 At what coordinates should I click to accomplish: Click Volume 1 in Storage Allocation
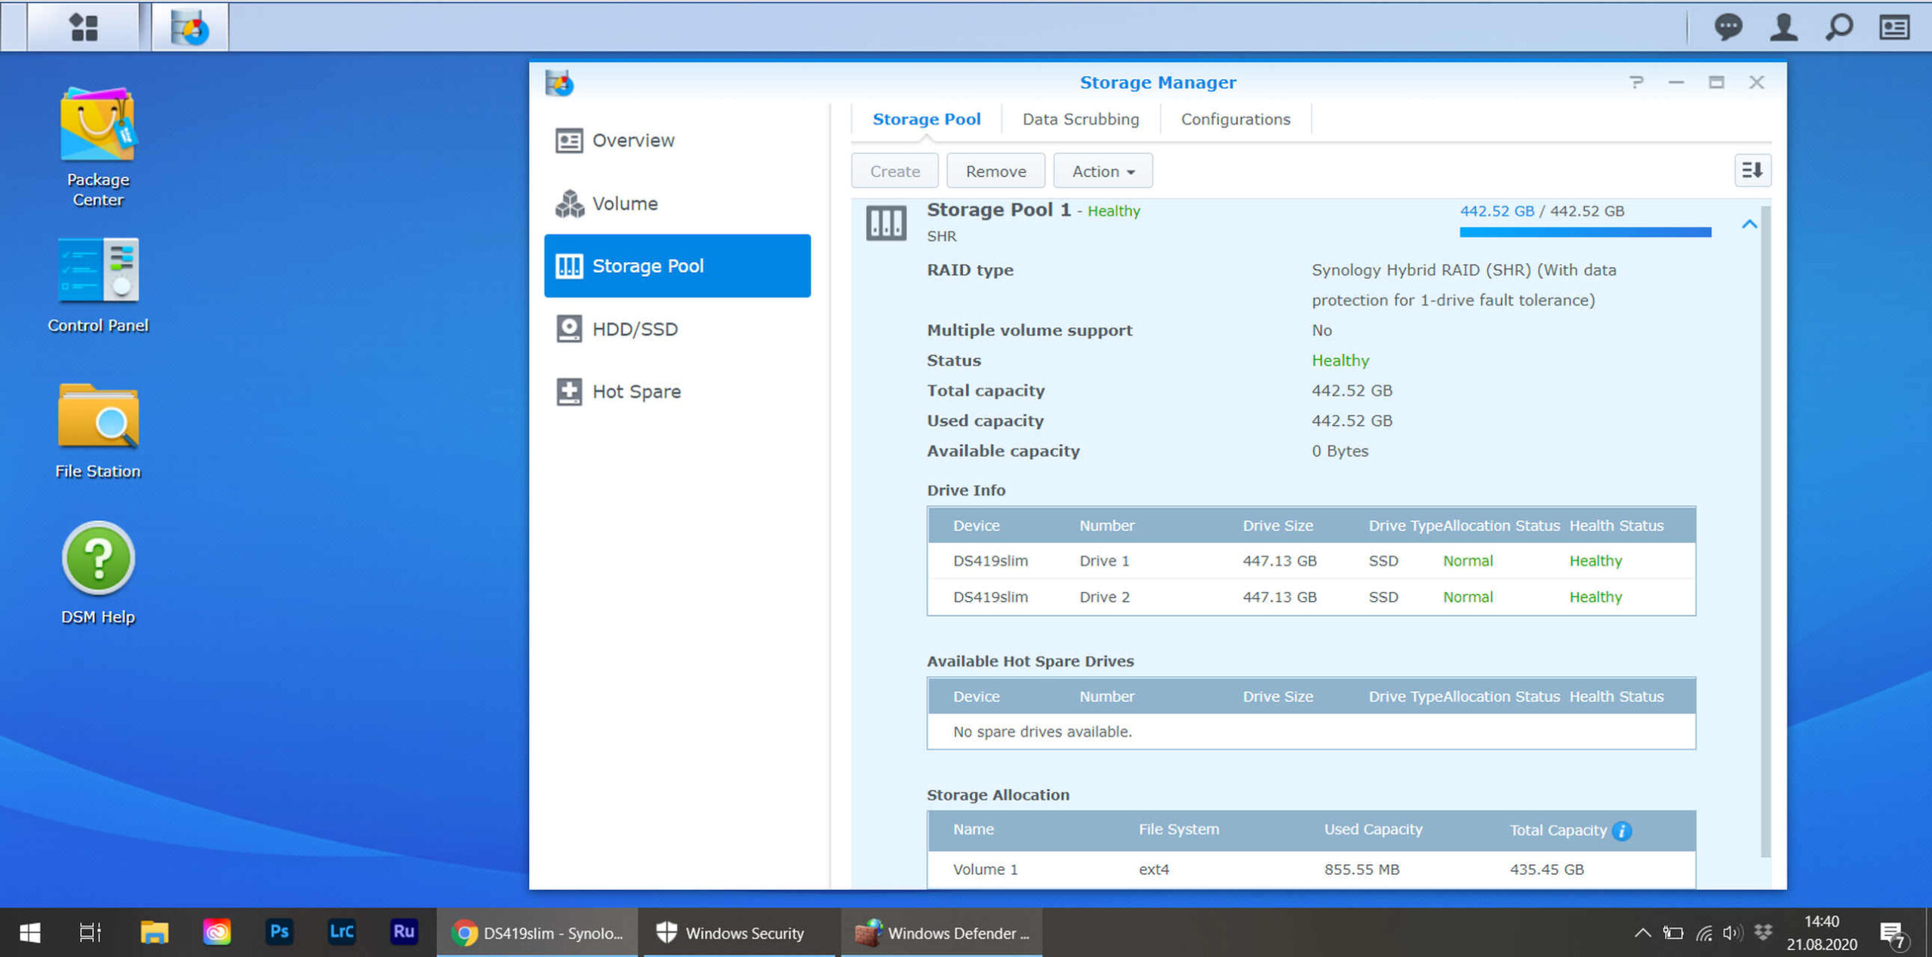pos(985,869)
